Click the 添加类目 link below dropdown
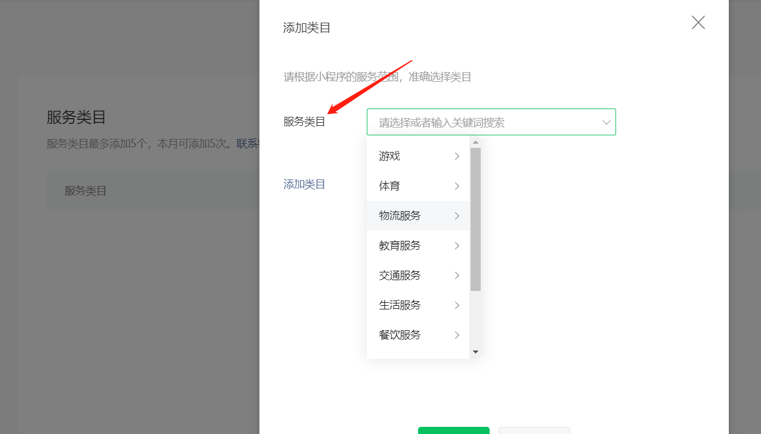The width and height of the screenshot is (761, 434). coord(304,184)
